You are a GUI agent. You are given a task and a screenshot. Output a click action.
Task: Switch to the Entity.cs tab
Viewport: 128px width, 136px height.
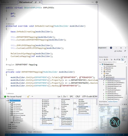coord(5,2)
